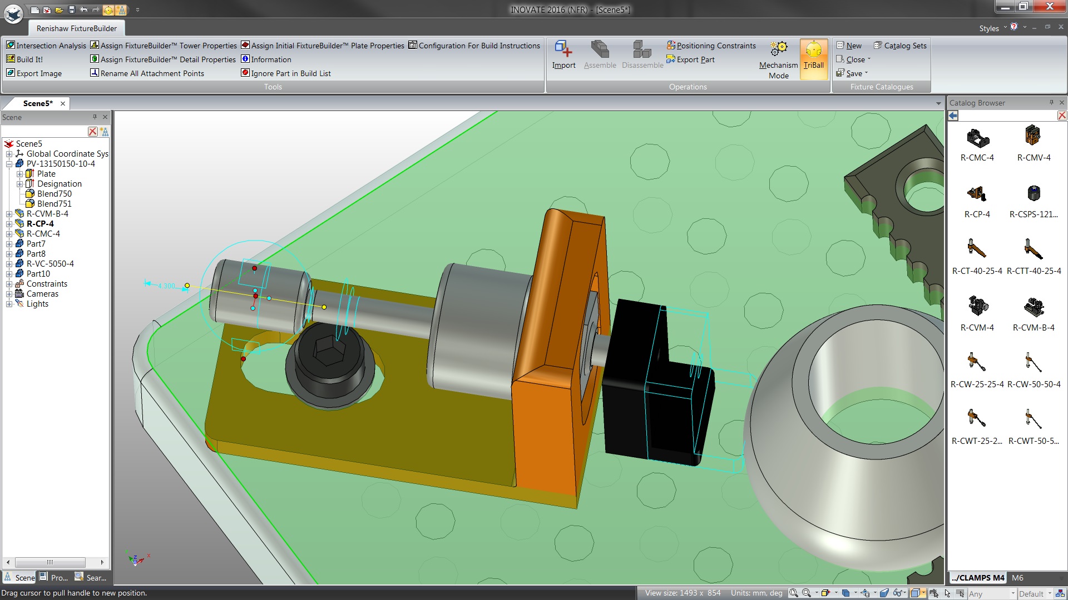Screen dimensions: 1068x600
Task: Select the R-CP-4 item in scene tree
Action: pyautogui.click(x=40, y=224)
